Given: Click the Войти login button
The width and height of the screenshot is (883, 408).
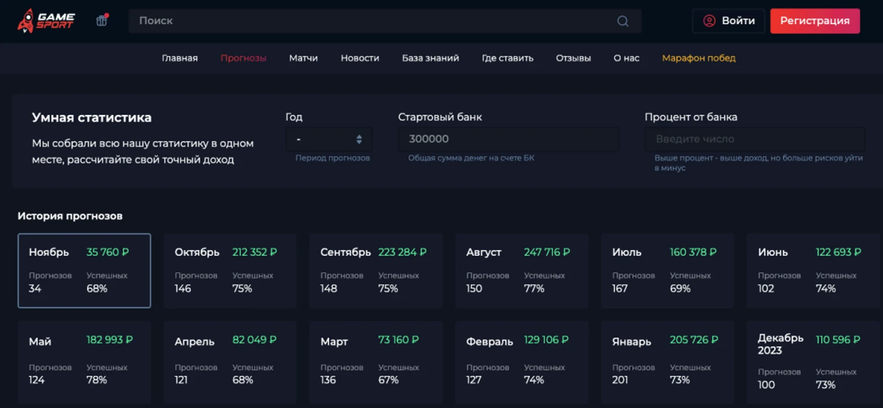Looking at the screenshot, I should 729,21.
